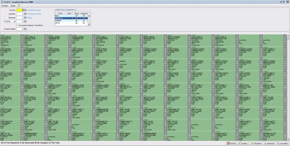Click the Produto Padrão input field

pyautogui.click(x=20, y=29)
